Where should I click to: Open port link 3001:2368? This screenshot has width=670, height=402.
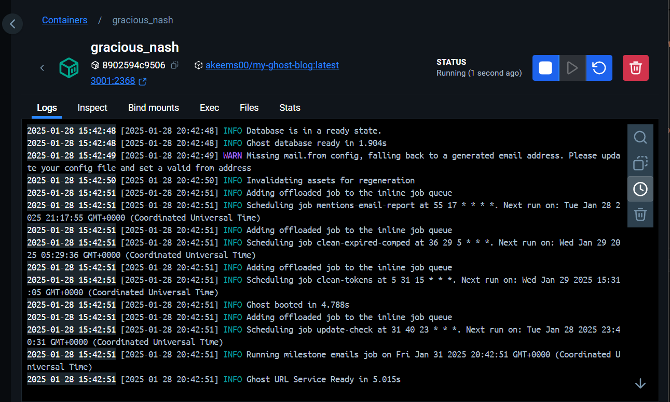113,81
